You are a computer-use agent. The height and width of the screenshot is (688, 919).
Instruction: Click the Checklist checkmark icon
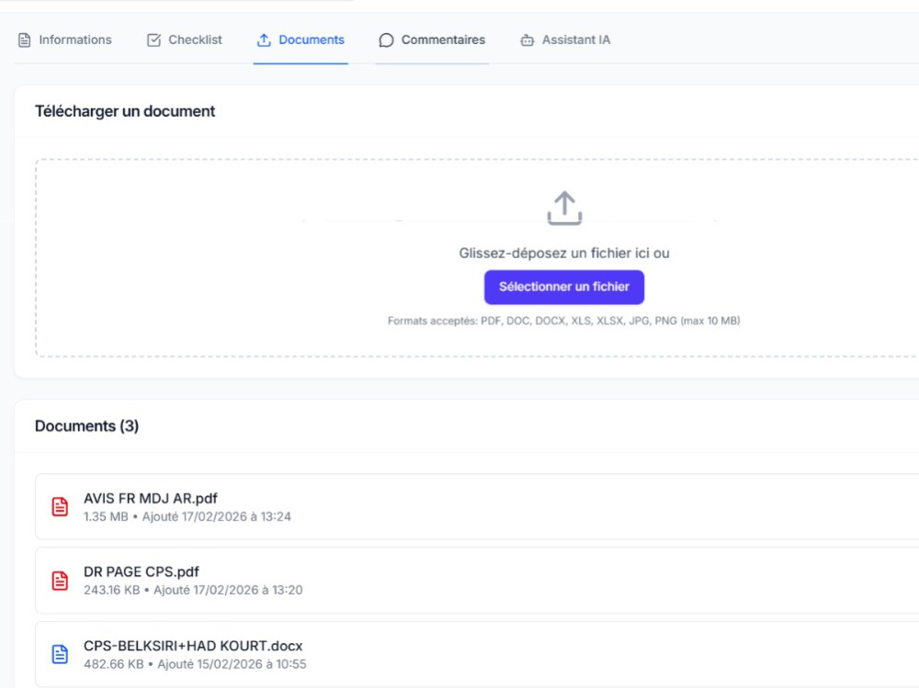(153, 39)
